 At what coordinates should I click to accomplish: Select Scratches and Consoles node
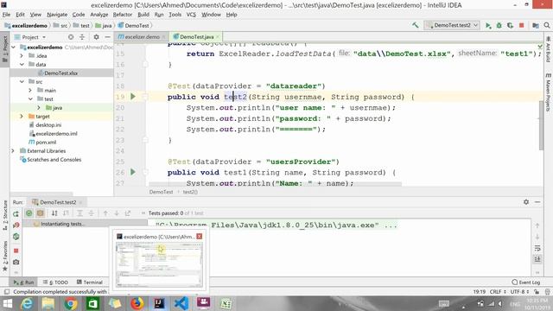(x=51, y=159)
